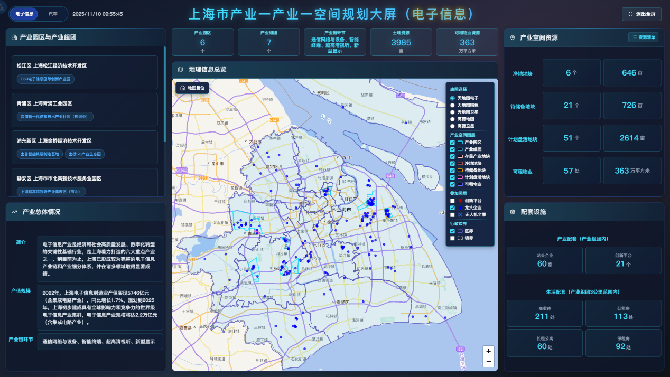Click the chart icon beside 产业总体情况
670x377 pixels.
(13, 212)
